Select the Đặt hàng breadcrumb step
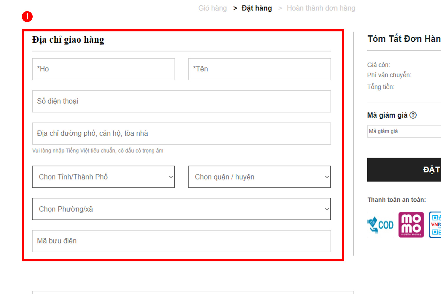The image size is (441, 294). click(x=257, y=8)
